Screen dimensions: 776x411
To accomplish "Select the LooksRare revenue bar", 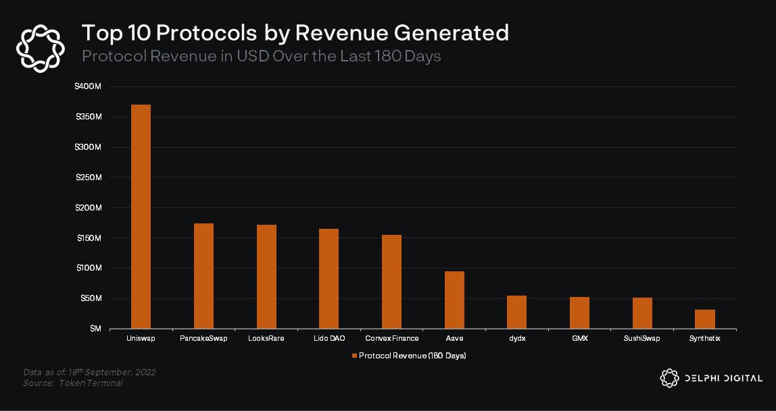I will [x=266, y=277].
